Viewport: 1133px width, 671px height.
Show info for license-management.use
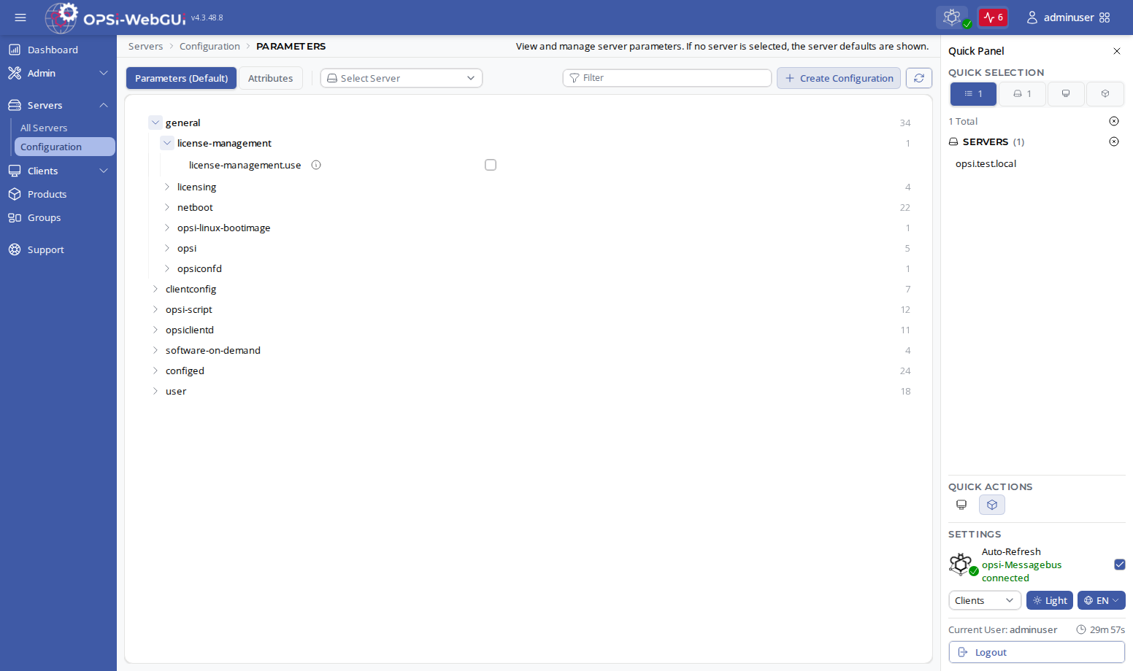coord(316,165)
